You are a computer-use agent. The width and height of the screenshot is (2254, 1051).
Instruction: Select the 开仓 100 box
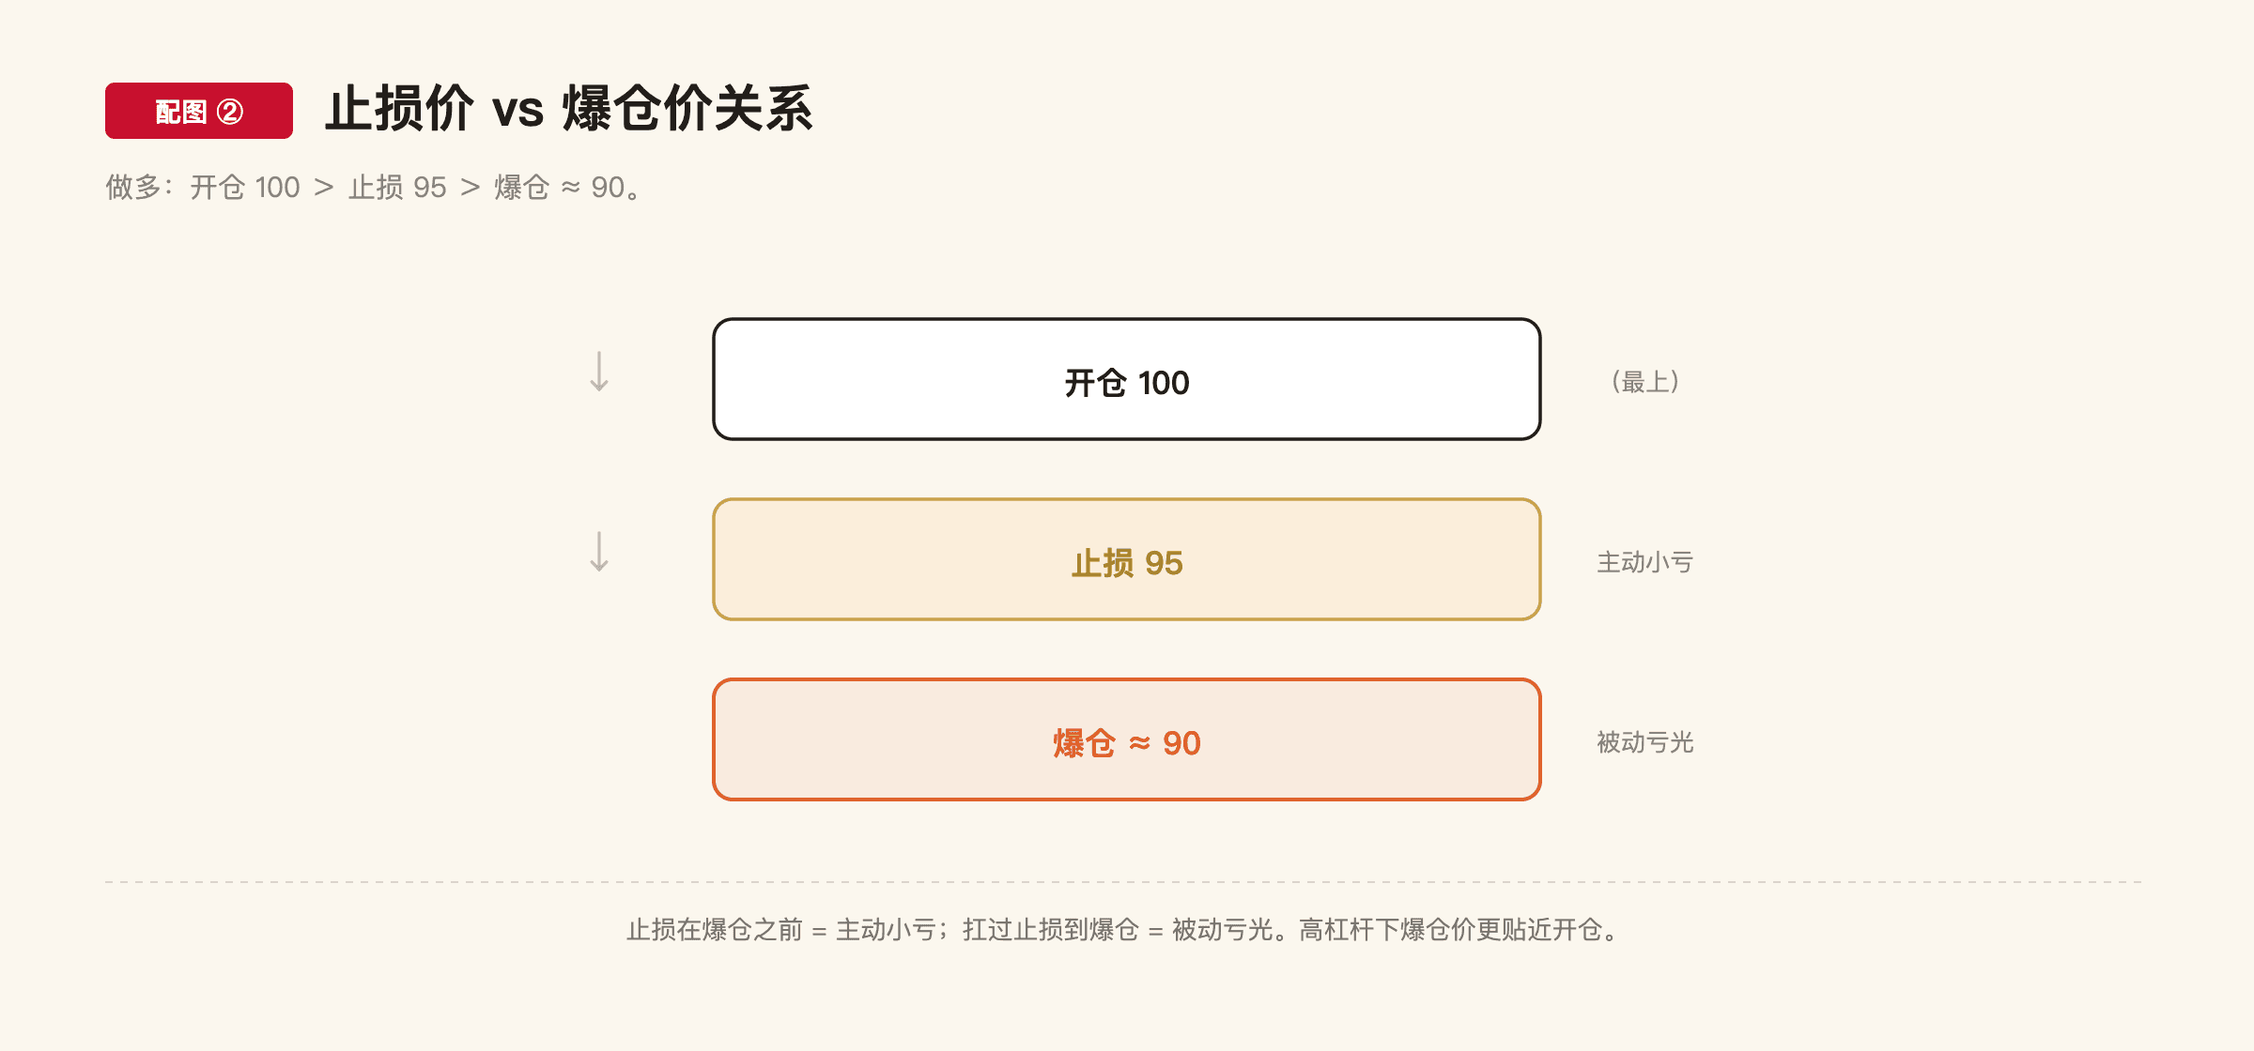click(x=1127, y=379)
